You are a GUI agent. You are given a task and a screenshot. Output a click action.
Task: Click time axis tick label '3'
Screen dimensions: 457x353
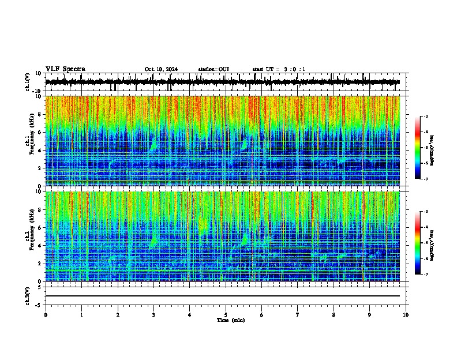click(153, 315)
